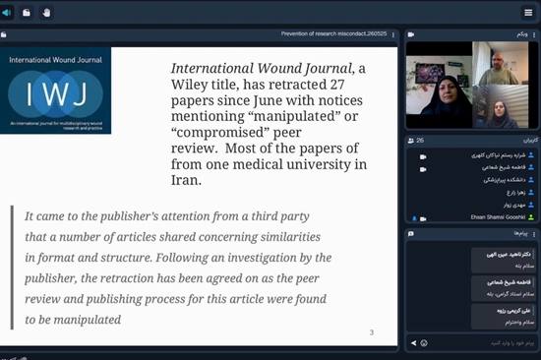Select user name مهدی زوار
This screenshot has width=541, height=360.
coord(514,205)
